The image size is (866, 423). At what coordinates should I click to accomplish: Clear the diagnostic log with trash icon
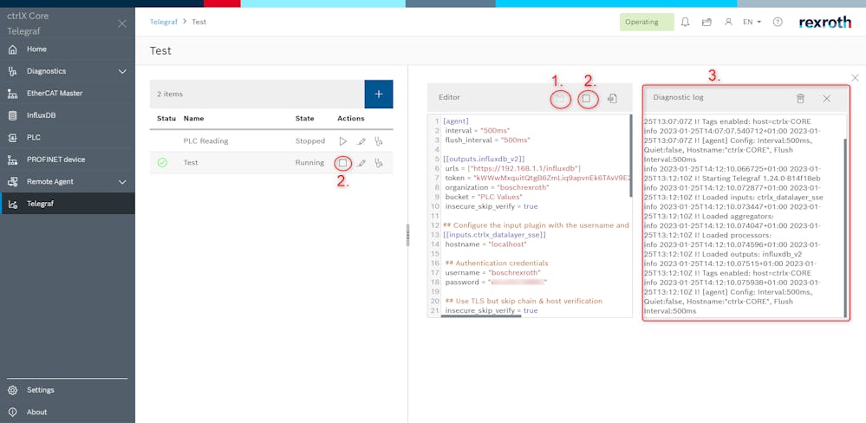click(800, 98)
